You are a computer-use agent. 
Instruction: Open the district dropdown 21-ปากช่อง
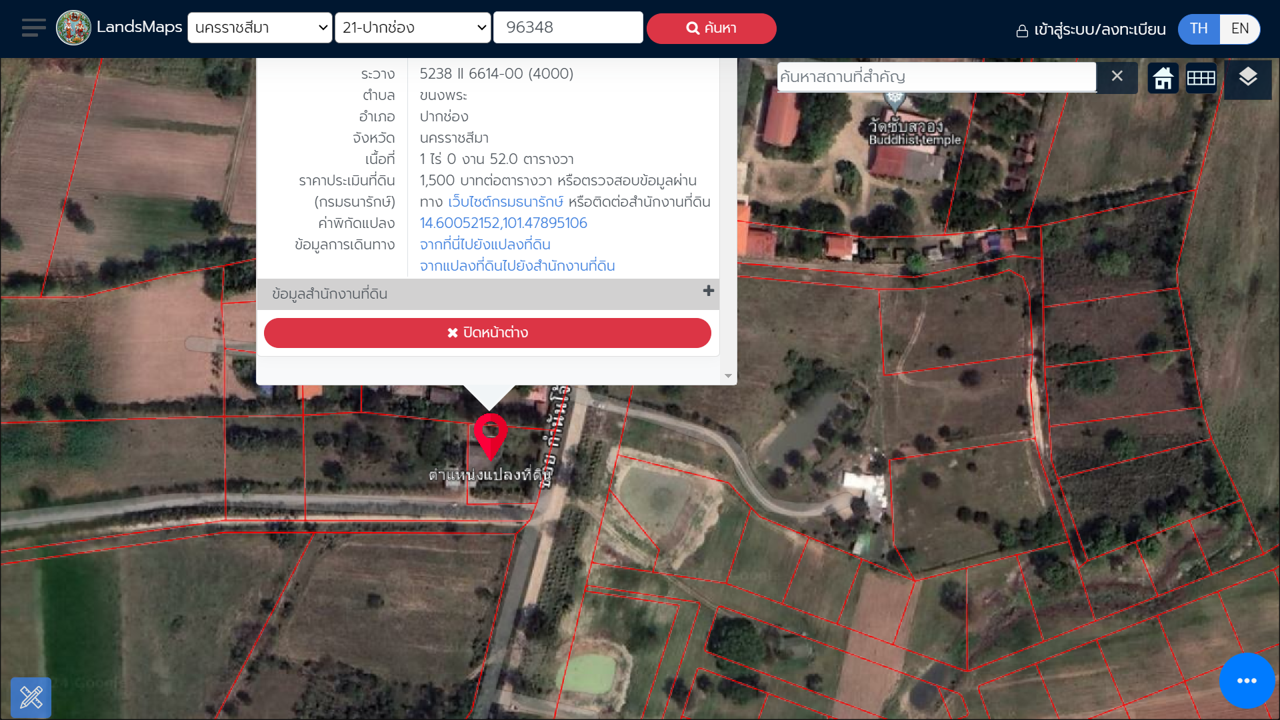coord(413,28)
